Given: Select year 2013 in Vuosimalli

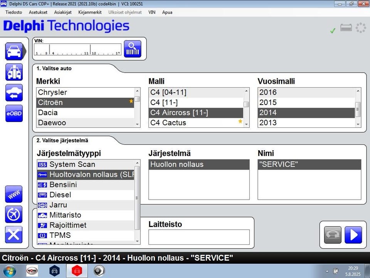Looking at the screenshot, I should [x=306, y=123].
